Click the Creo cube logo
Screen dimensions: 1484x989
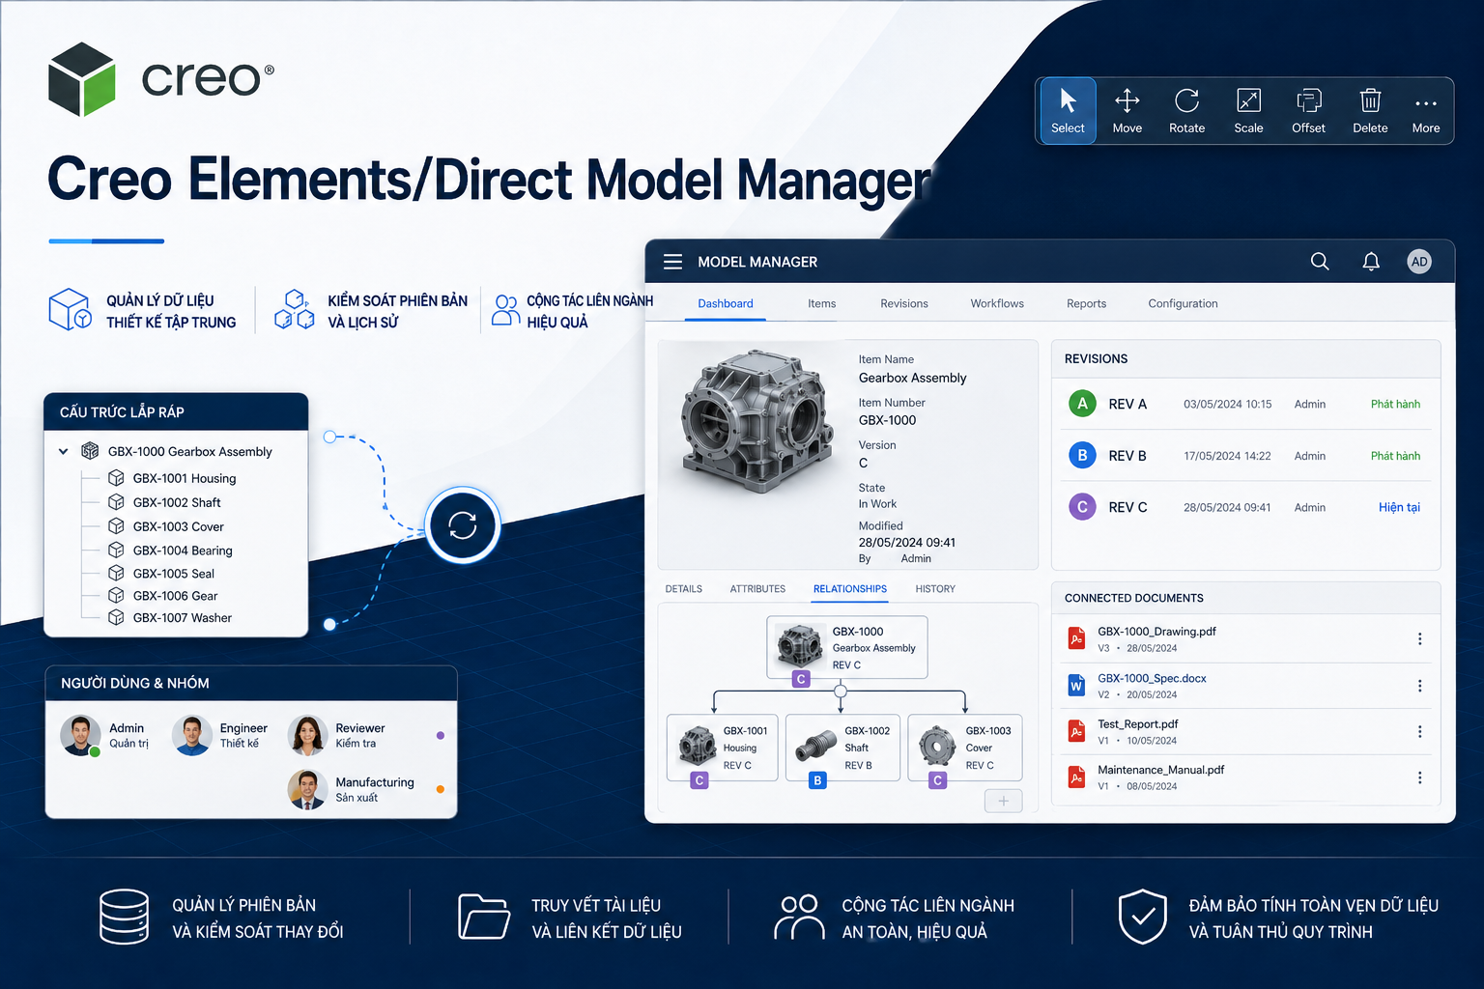coord(82,79)
